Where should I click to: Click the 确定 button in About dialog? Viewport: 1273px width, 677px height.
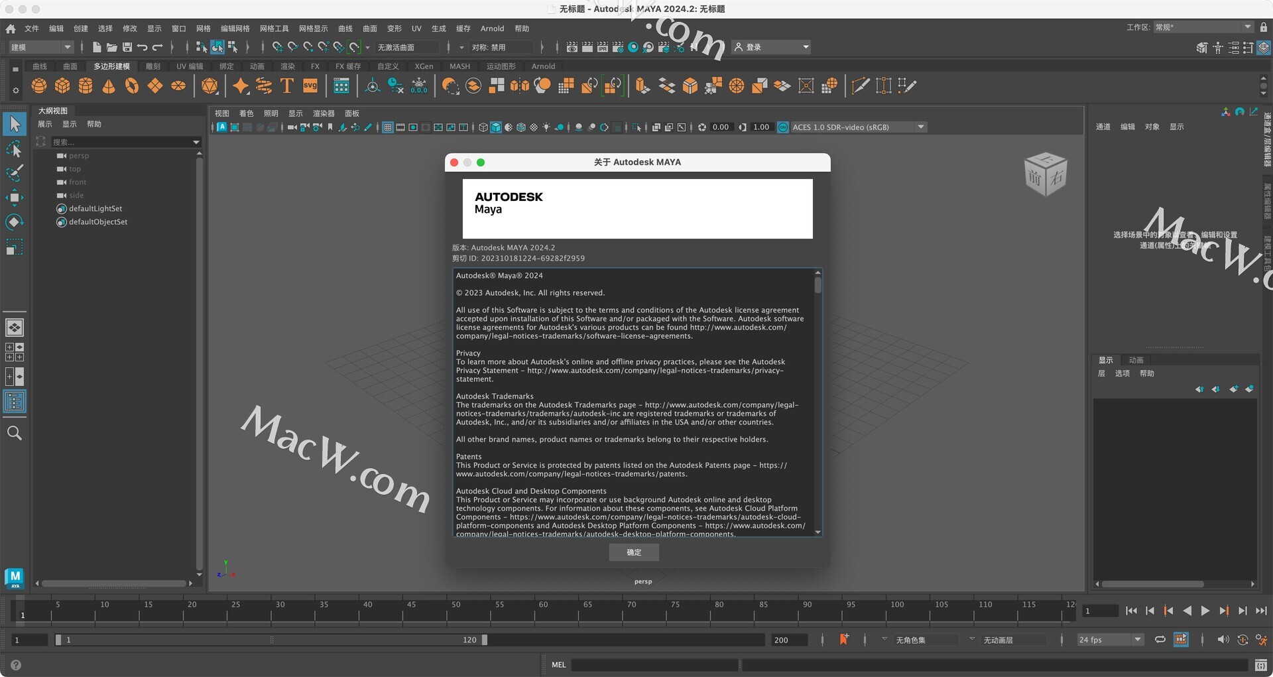pyautogui.click(x=634, y=552)
